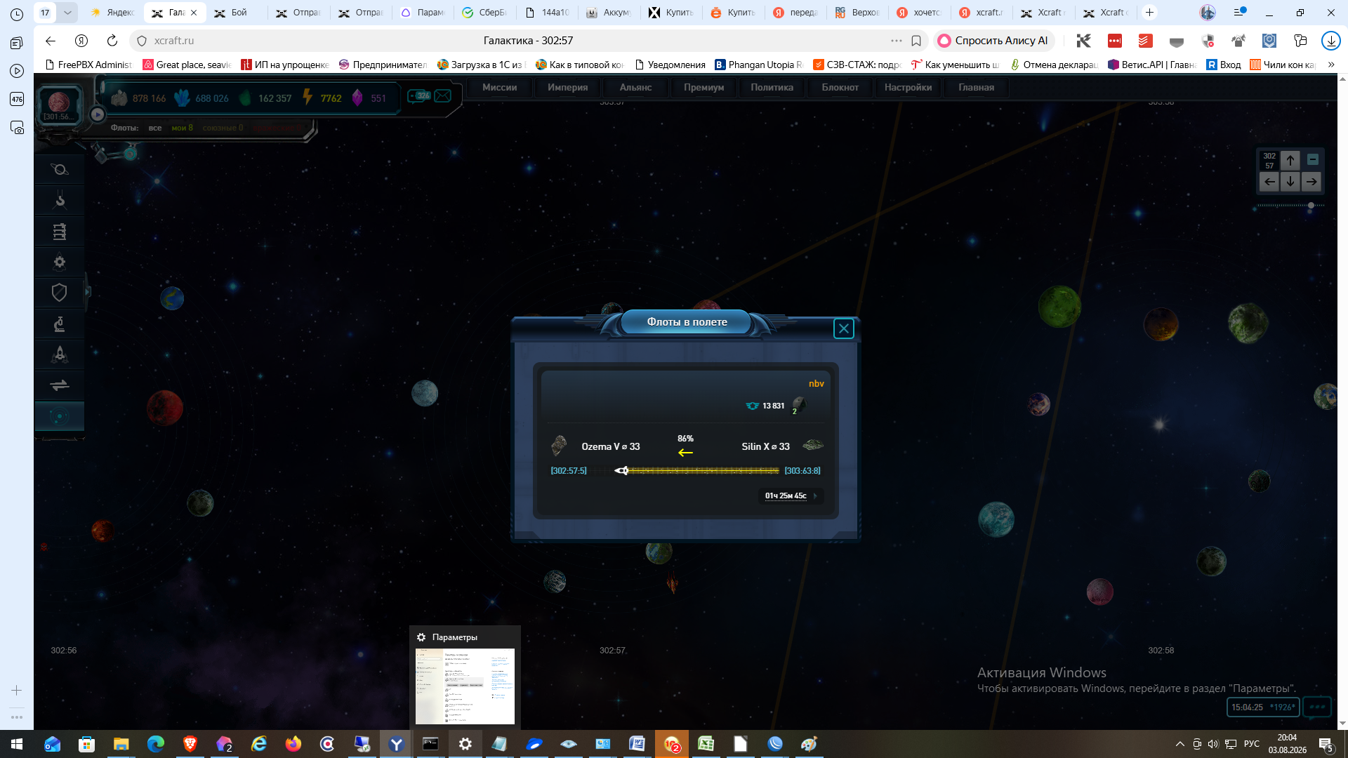The width and height of the screenshot is (1348, 758).
Task: Open the construction crane sidebar icon
Action: click(60, 200)
